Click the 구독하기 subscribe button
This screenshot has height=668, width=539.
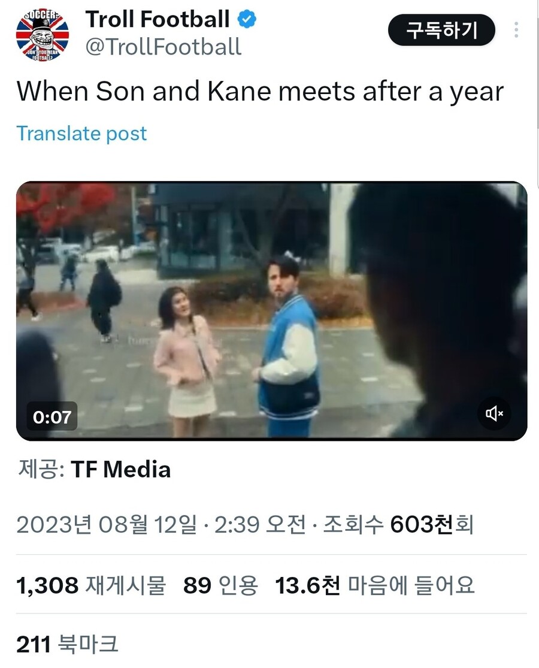pos(441,30)
